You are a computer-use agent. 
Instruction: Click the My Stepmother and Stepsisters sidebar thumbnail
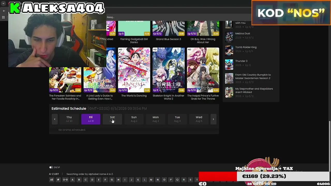pos(229,92)
